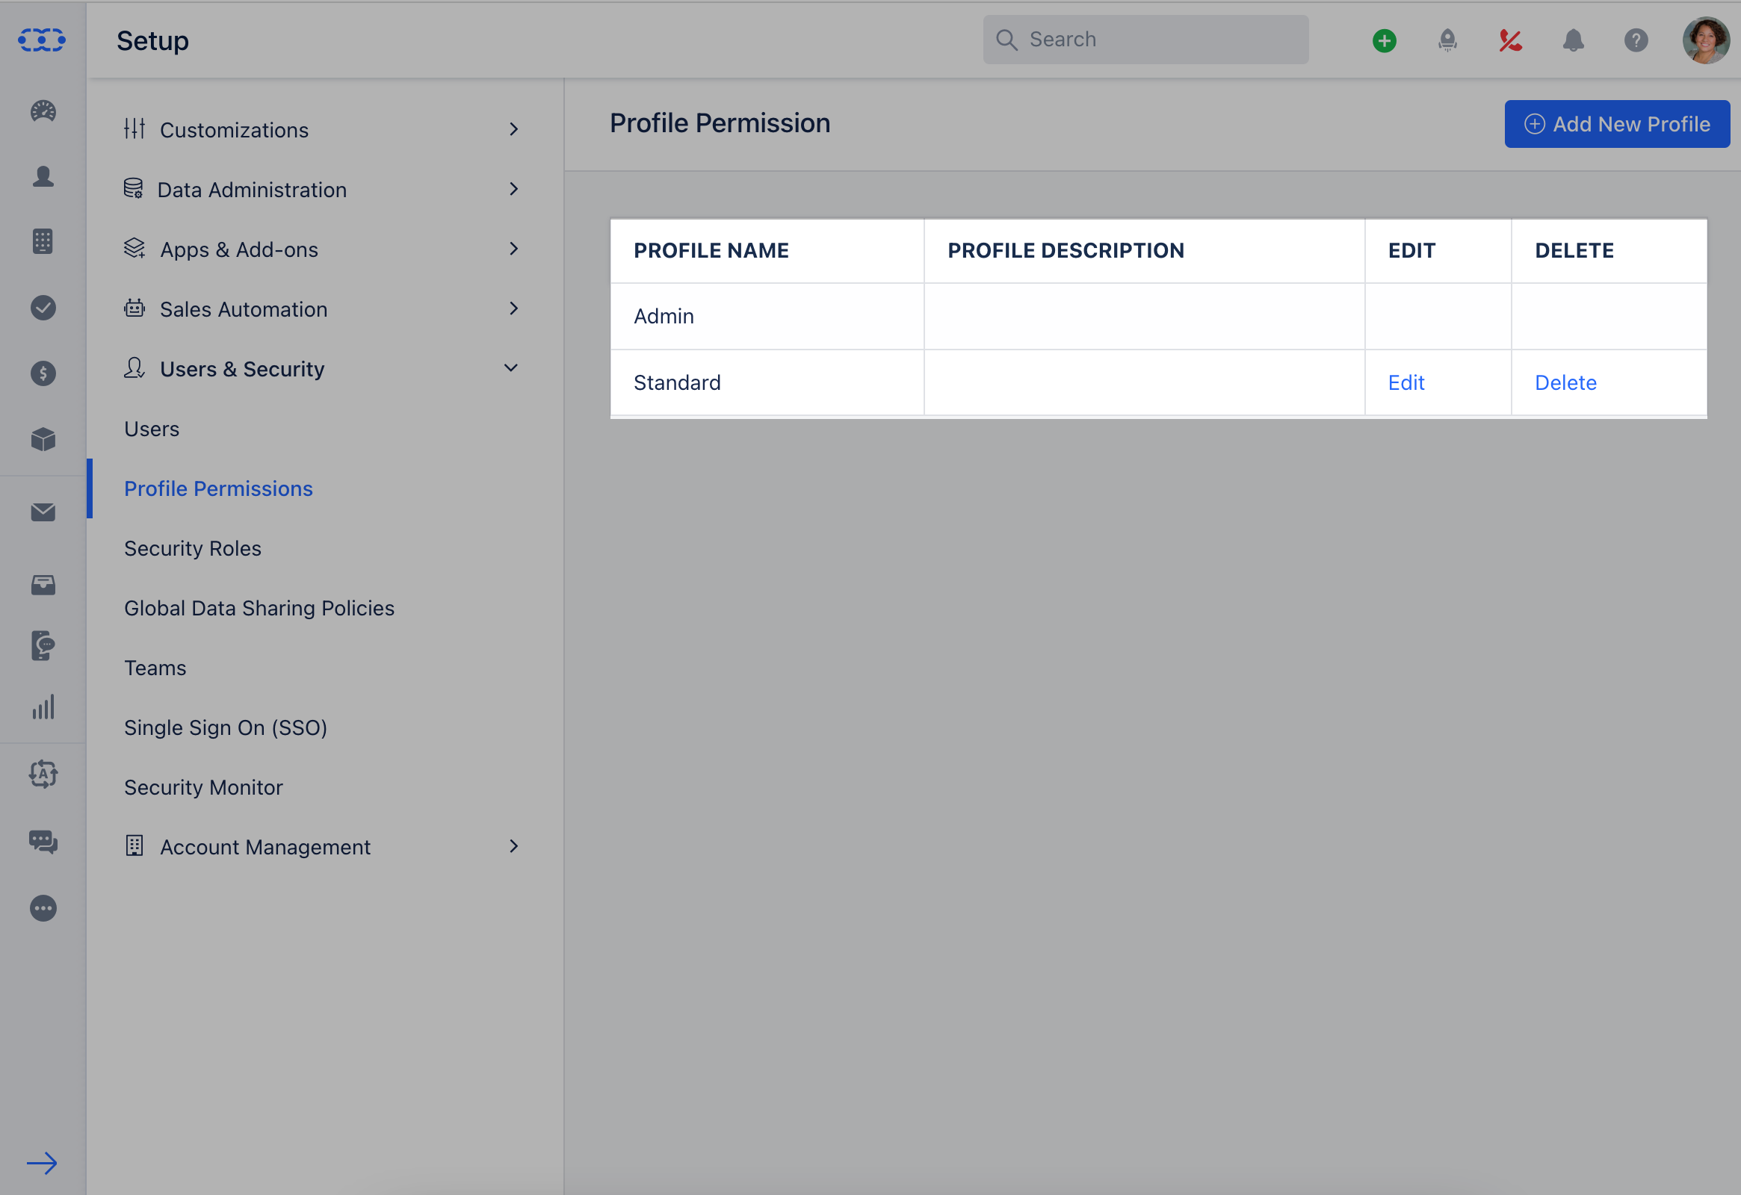Click the Admin profile name cell

767,316
